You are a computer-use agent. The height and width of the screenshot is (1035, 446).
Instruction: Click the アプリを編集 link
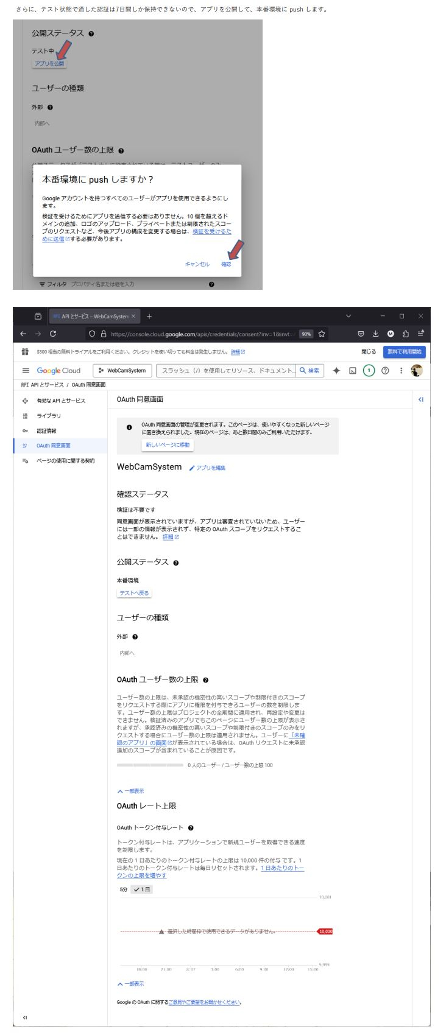[207, 468]
